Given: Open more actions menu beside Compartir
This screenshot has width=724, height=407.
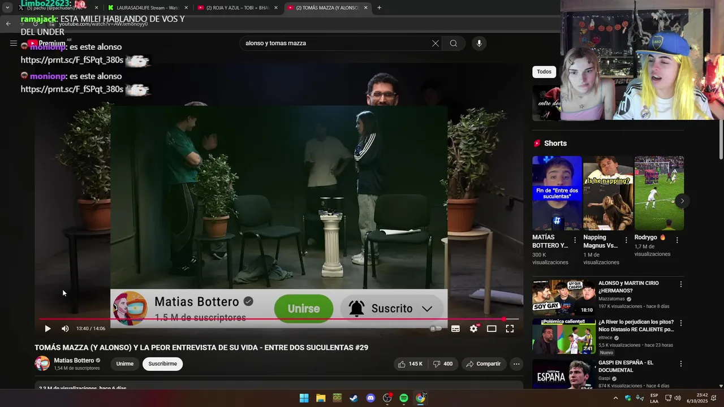Looking at the screenshot, I should click(516, 364).
